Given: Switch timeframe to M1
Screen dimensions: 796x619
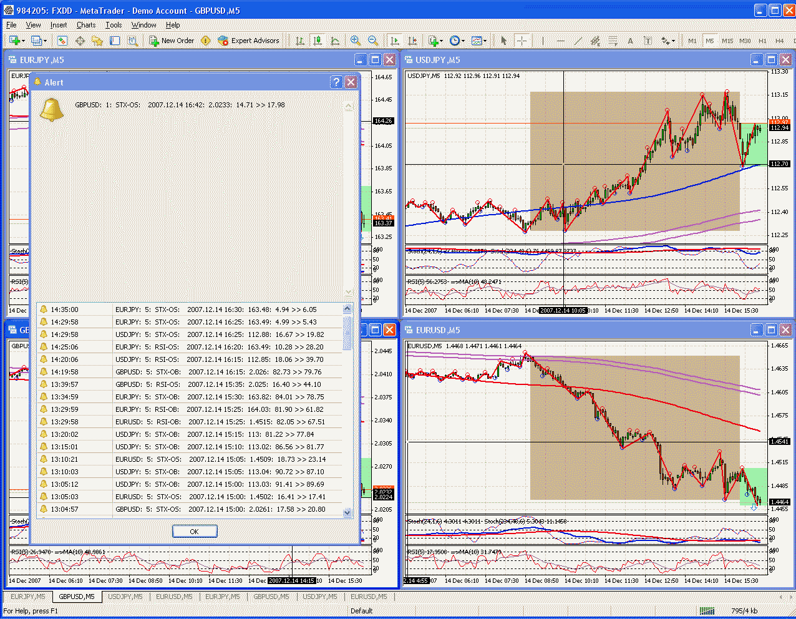Looking at the screenshot, I should tap(692, 41).
